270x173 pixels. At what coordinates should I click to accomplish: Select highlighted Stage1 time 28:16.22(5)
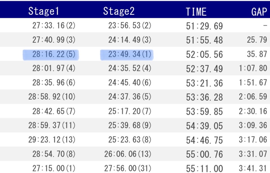[54, 54]
